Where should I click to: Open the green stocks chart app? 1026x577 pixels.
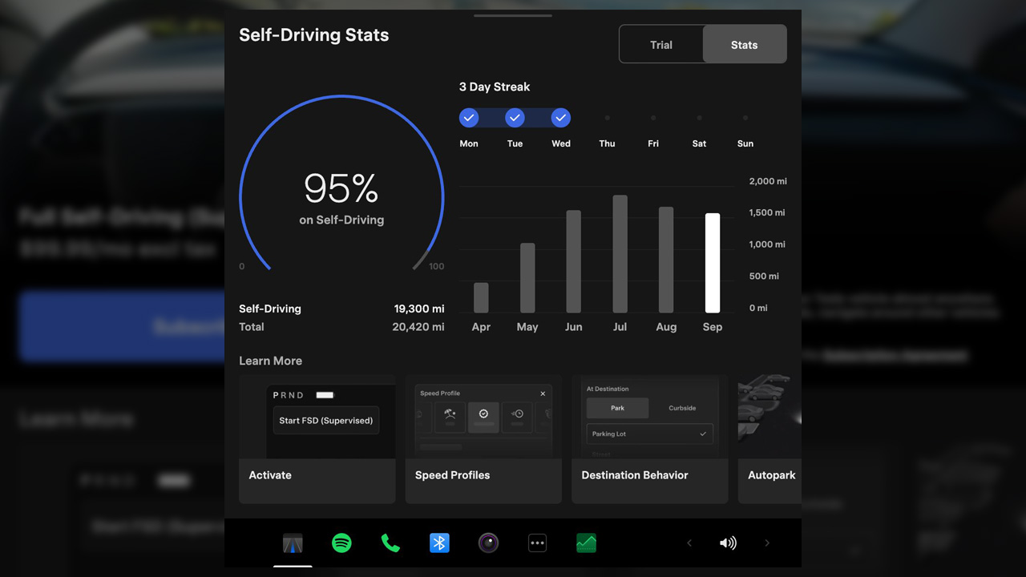(586, 543)
